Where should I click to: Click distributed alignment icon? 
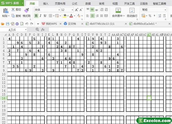pos(106,16)
